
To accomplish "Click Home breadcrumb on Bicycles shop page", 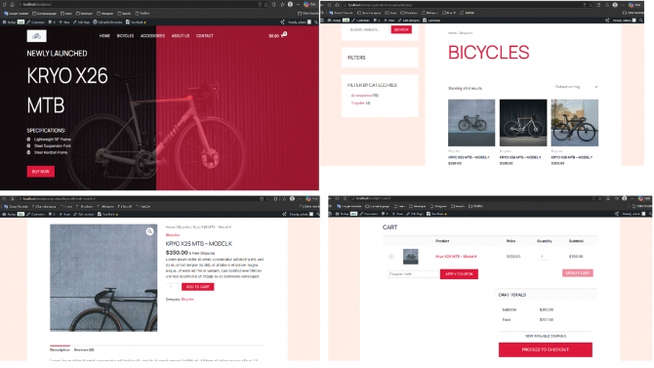I will click(452, 33).
